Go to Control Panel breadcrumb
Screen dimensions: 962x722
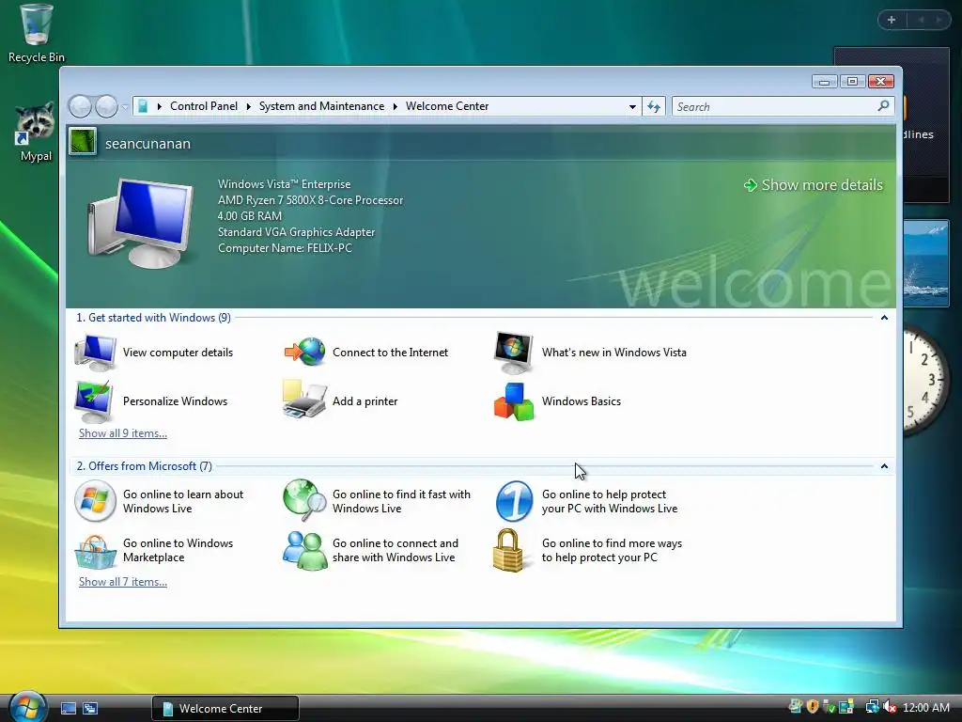(204, 106)
